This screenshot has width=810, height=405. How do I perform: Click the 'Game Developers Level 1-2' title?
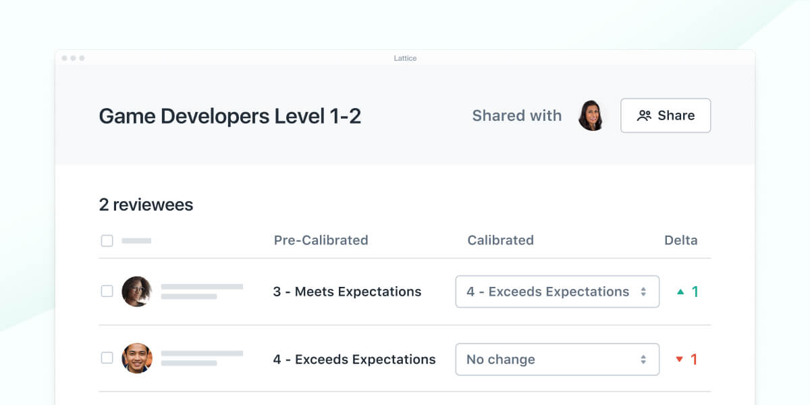coord(230,116)
